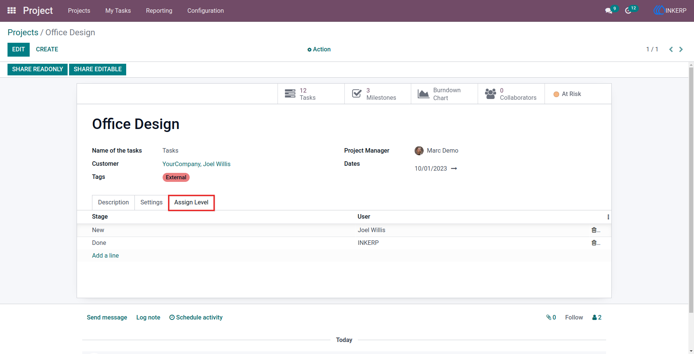694x354 pixels.
Task: Open the 0 Collaborators stat button
Action: click(511, 94)
